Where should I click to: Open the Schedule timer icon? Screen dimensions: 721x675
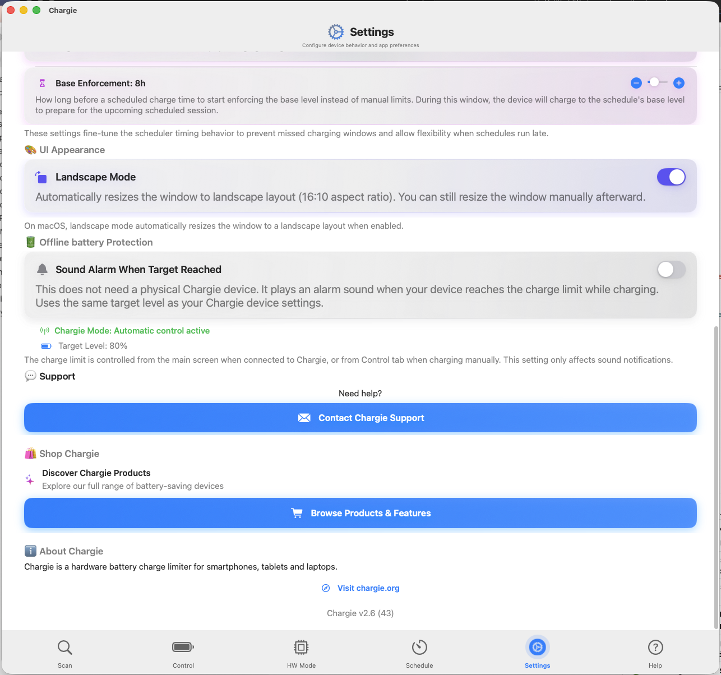[419, 648]
